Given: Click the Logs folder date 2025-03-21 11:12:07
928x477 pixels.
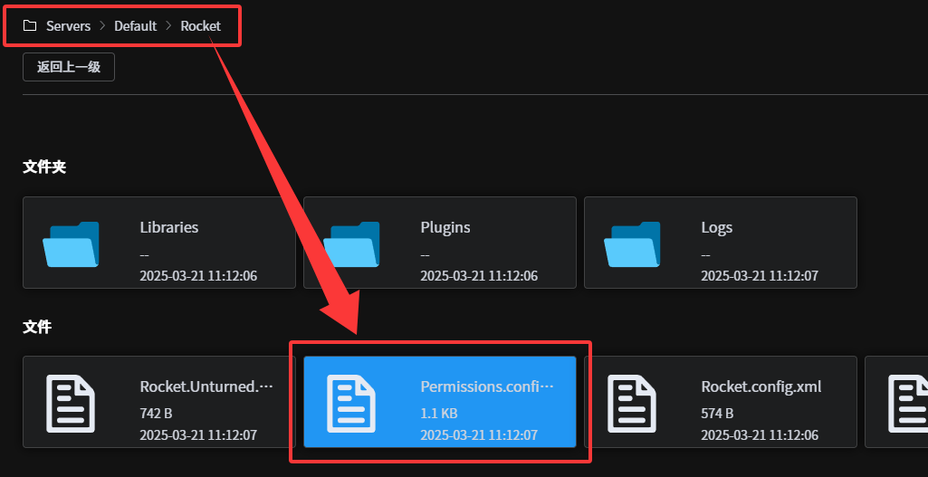Looking at the screenshot, I should (x=760, y=276).
